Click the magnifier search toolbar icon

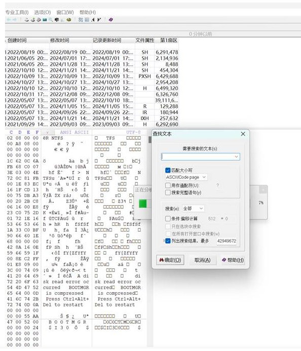(51, 20)
